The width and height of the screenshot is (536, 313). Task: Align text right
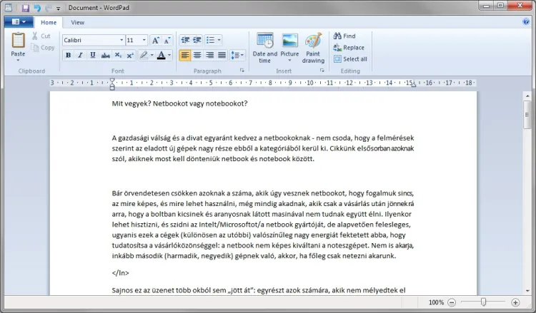(x=209, y=55)
